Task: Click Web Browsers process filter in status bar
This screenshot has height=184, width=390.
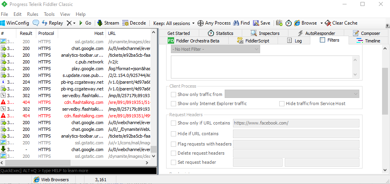Action: tap(51, 180)
